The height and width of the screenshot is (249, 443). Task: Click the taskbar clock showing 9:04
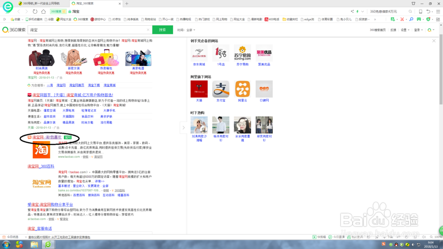pos(431,244)
